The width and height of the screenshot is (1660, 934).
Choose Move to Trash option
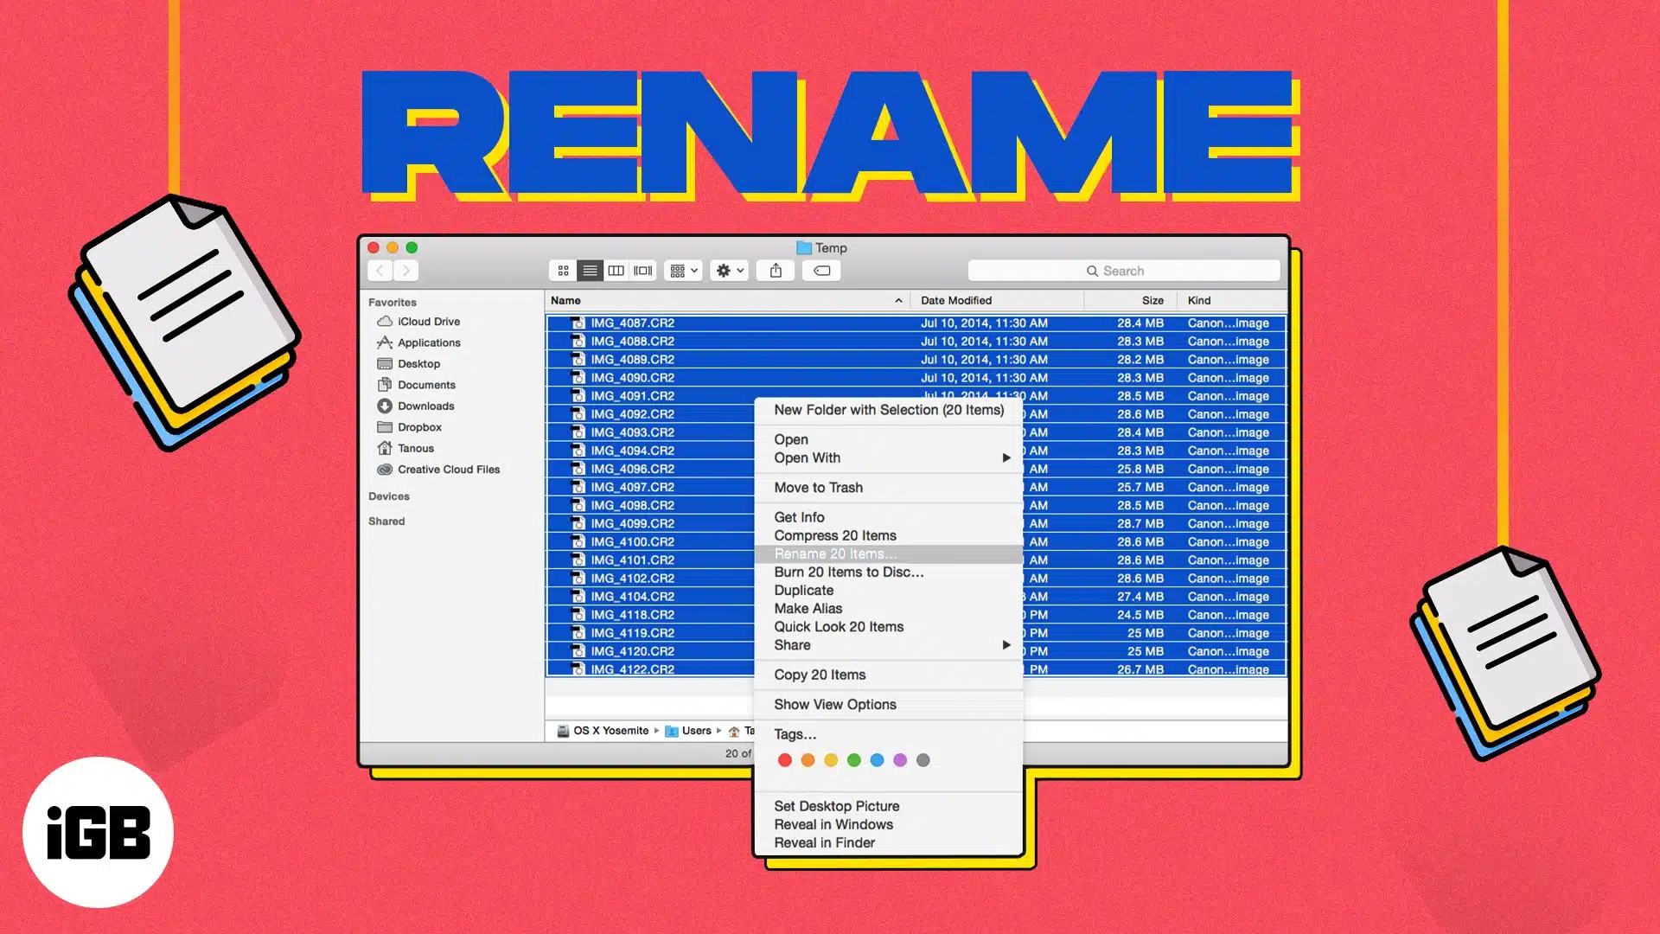(x=818, y=488)
